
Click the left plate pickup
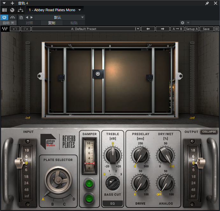(61, 78)
